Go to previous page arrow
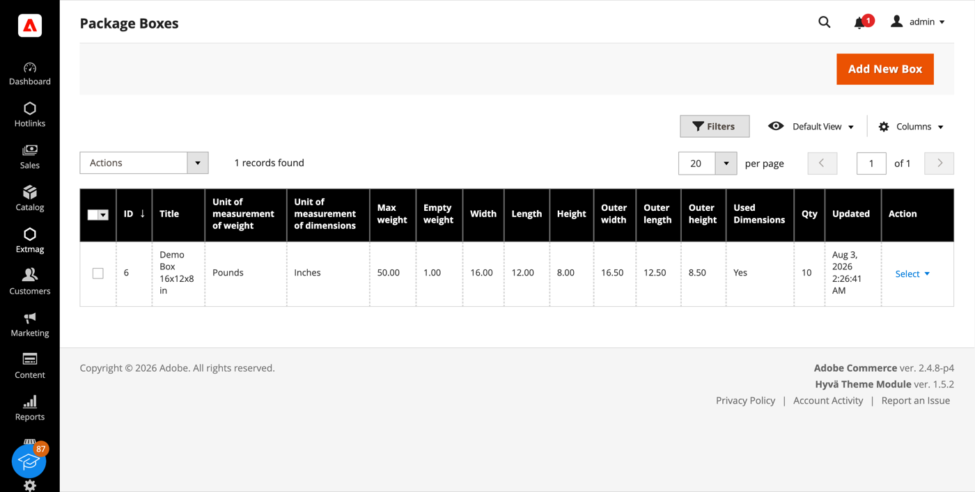 (x=822, y=164)
